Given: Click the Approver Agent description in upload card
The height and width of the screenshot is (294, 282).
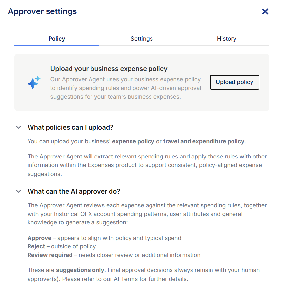Looking at the screenshot, I should tap(126, 88).
